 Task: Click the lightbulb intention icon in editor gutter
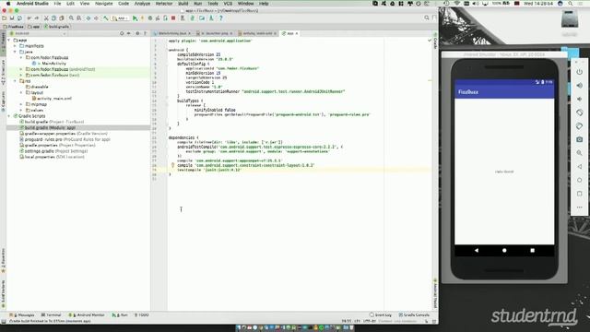172,165
